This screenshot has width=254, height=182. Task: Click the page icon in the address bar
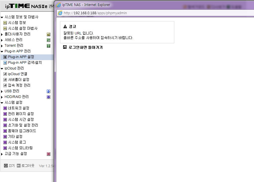60,13
